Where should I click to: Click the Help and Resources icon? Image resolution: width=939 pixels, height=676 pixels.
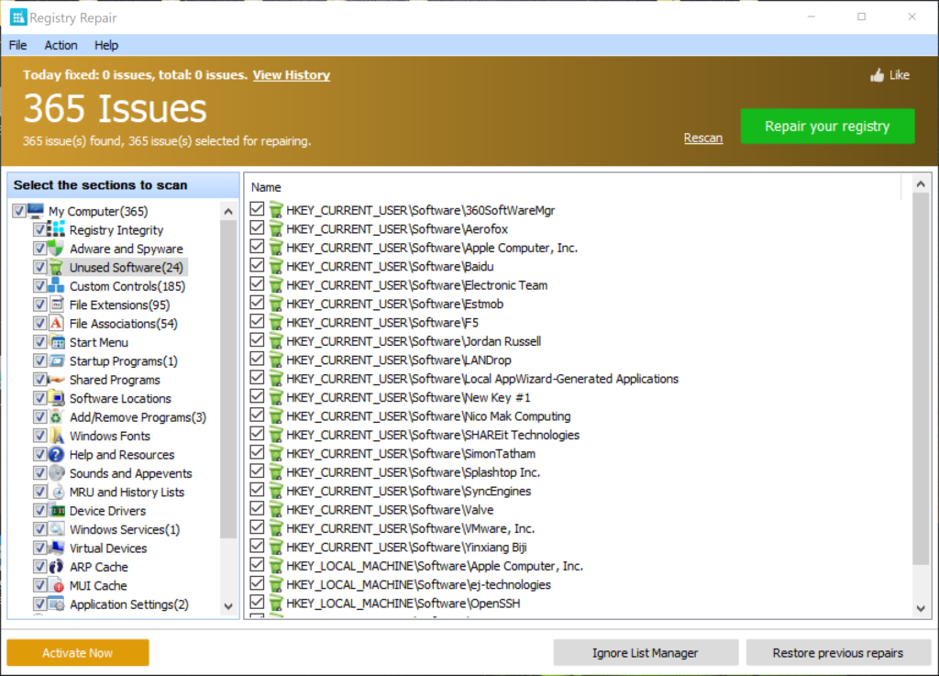tap(57, 455)
